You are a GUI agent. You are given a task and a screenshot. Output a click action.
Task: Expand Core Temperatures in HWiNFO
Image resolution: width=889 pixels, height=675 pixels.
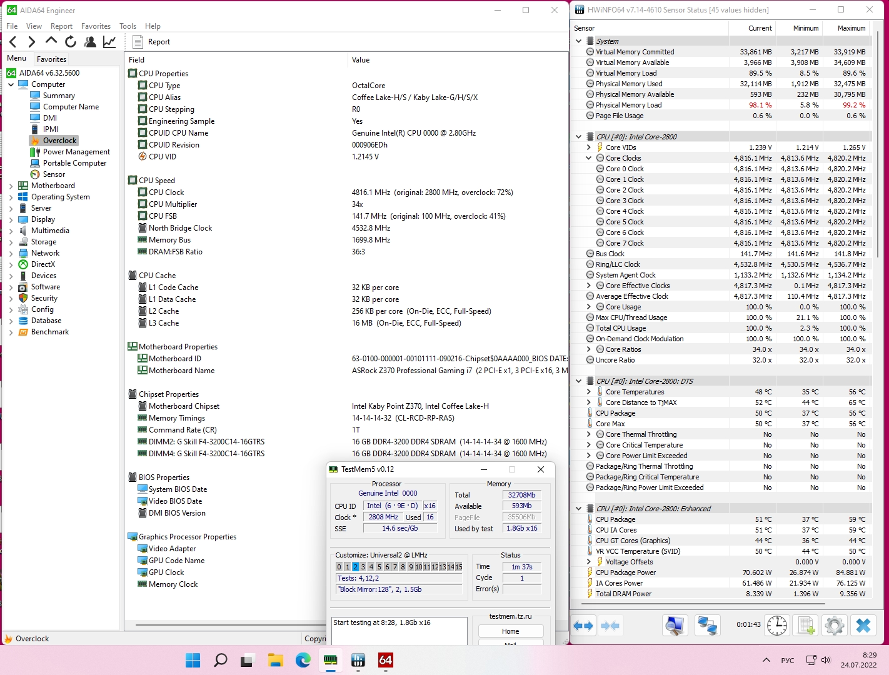click(x=588, y=392)
